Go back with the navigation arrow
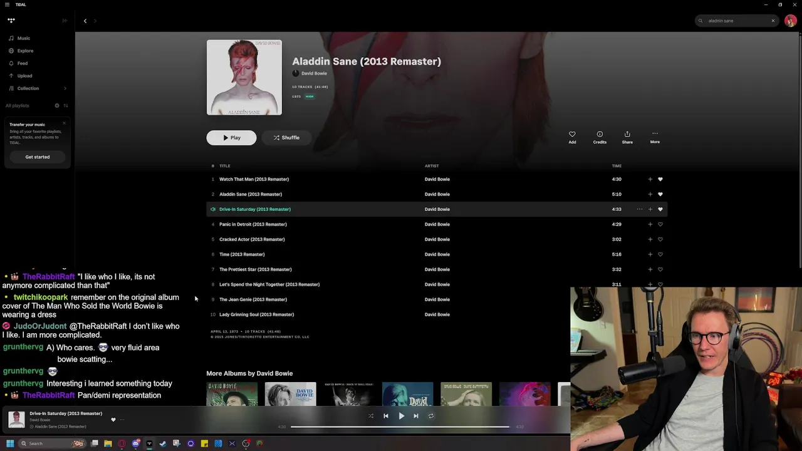This screenshot has height=451, width=802. pyautogui.click(x=85, y=21)
